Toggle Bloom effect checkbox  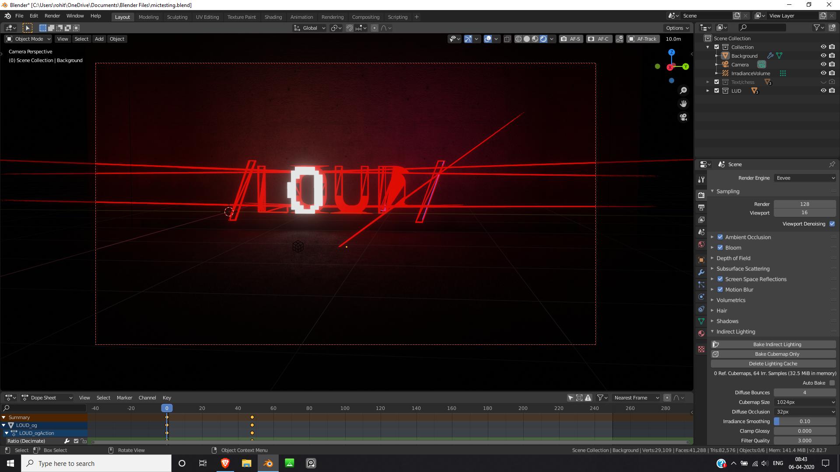(x=719, y=246)
